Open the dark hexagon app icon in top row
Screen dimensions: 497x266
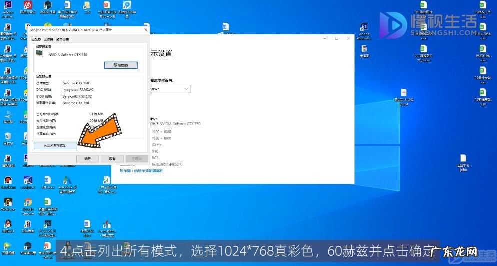tap(47, 8)
